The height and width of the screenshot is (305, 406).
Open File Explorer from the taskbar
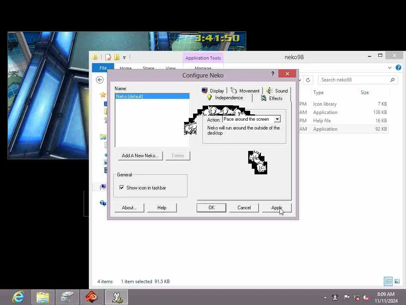[43, 297]
